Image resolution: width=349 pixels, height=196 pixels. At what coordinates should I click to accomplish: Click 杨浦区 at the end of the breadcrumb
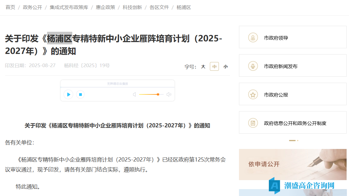click(x=184, y=7)
